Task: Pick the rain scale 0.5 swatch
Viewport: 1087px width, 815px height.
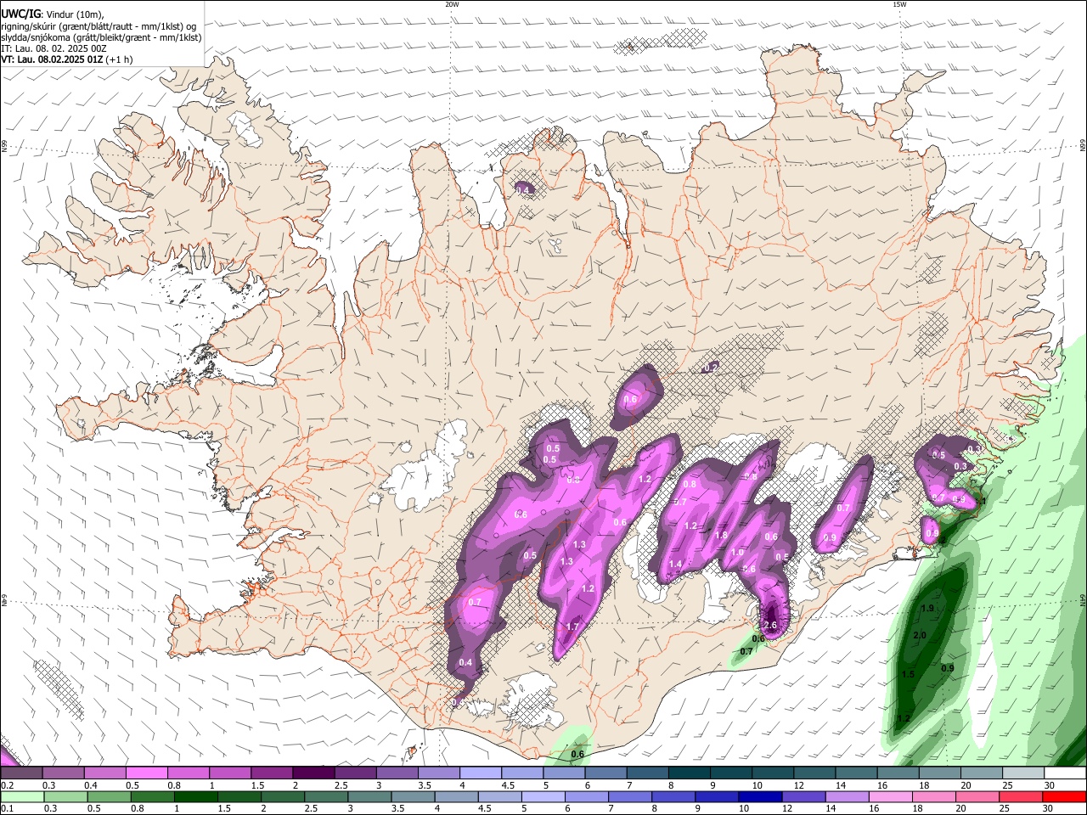Action: point(109,796)
